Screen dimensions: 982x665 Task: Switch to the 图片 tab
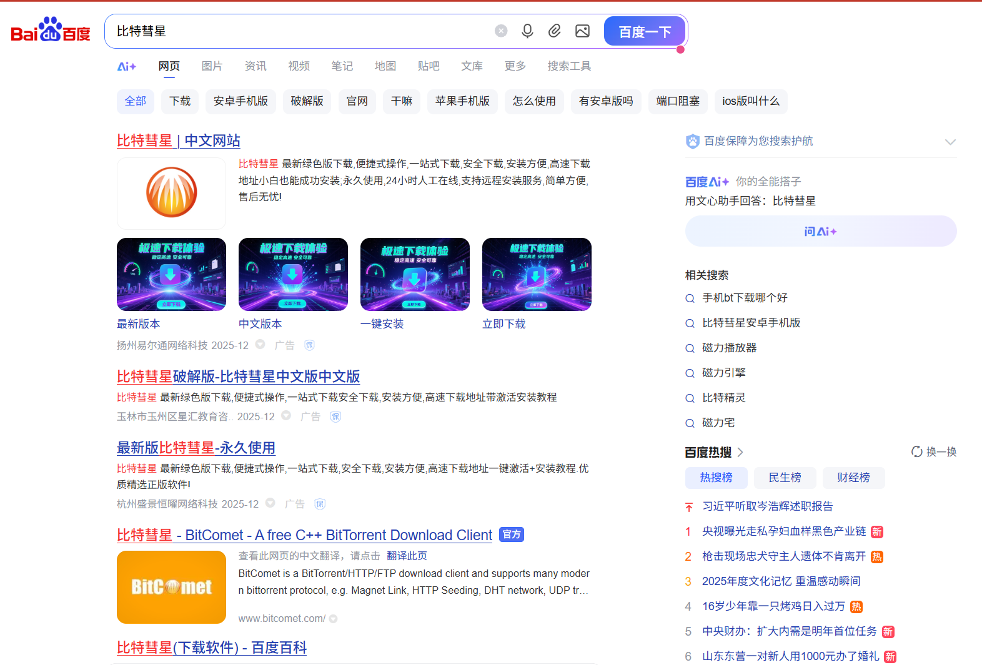click(212, 66)
